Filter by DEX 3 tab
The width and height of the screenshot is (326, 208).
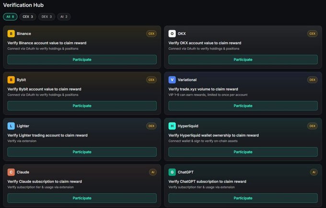[47, 17]
